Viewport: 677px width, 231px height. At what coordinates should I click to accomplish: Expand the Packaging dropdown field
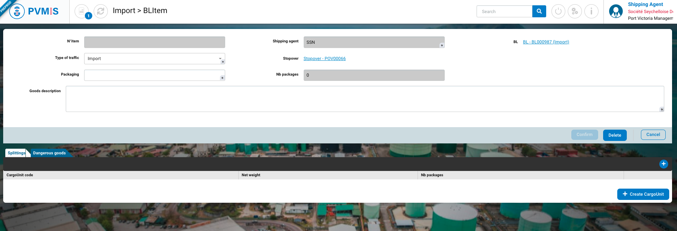pyautogui.click(x=154, y=75)
